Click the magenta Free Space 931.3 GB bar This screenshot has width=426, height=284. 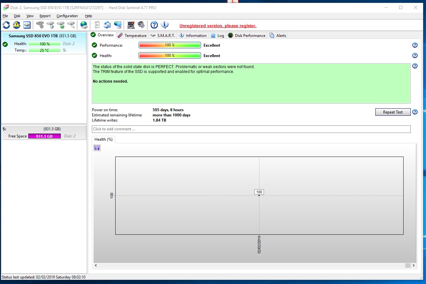[x=44, y=136]
